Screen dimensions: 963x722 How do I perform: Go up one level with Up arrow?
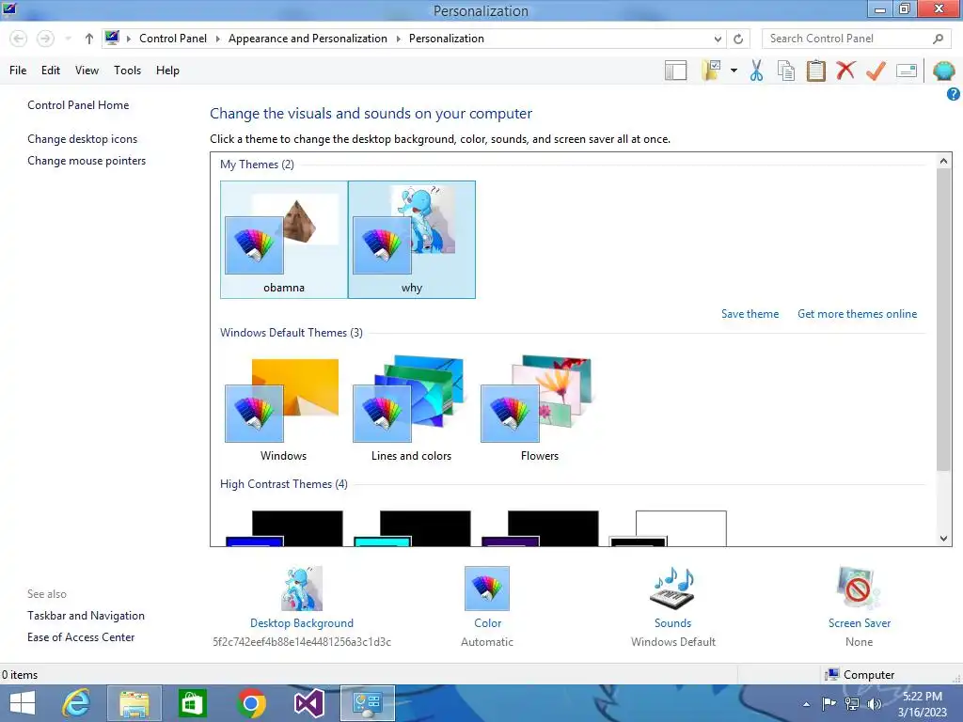click(89, 39)
